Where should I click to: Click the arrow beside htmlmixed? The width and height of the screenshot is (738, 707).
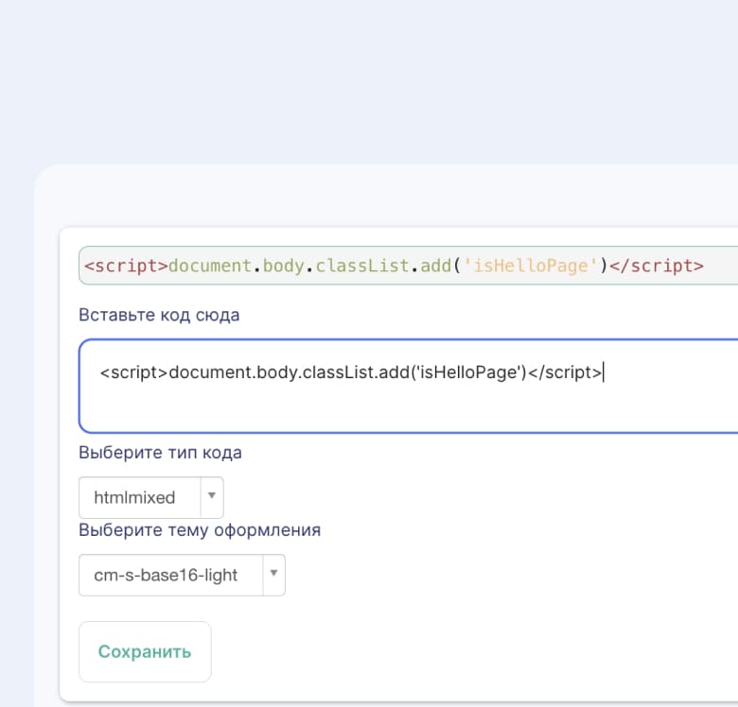(212, 495)
